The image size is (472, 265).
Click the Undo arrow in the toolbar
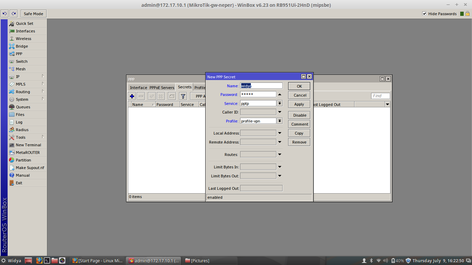pyautogui.click(x=5, y=14)
